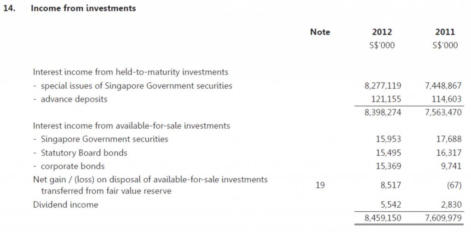Select the 'advance deposits' row label

(74, 99)
